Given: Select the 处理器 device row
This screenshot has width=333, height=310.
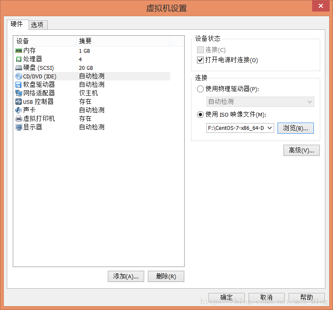Looking at the screenshot, I should tap(92, 59).
